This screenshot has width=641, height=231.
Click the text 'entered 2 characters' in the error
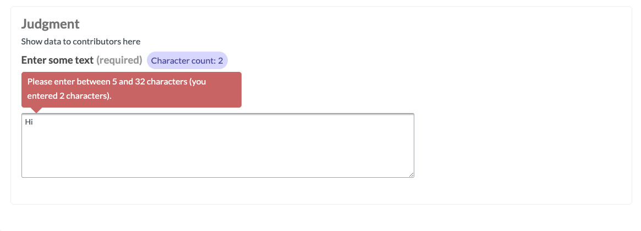click(x=68, y=97)
